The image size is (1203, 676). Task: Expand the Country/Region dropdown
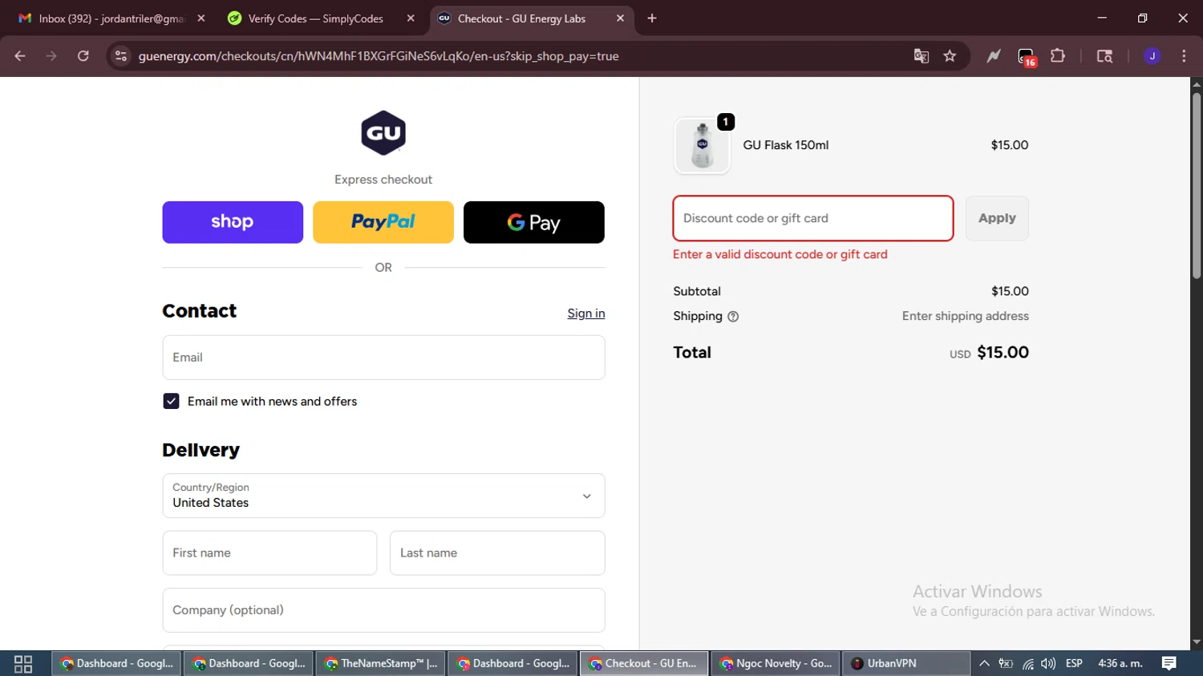coord(383,496)
